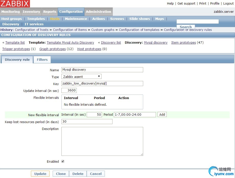Screen dimensions: 235x178
Task: Click the Update button
Action: click(40, 174)
